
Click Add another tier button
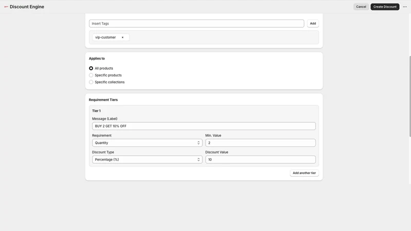tap(304, 173)
